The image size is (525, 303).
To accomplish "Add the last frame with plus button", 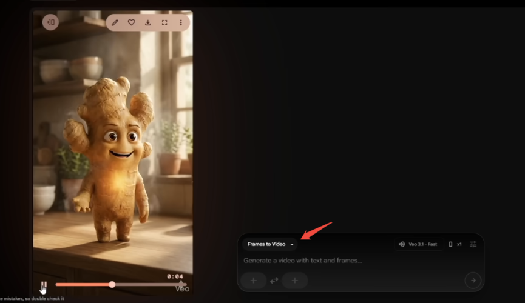I will click(x=294, y=280).
